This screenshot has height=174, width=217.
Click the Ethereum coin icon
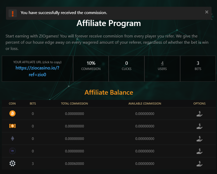point(12,139)
